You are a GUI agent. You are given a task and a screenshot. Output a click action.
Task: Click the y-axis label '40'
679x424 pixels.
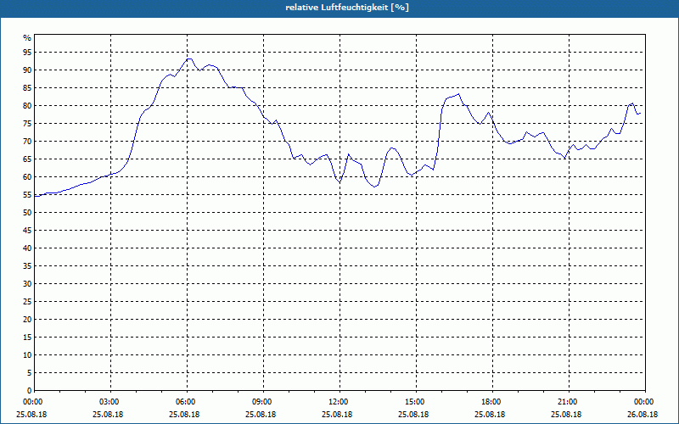point(27,248)
